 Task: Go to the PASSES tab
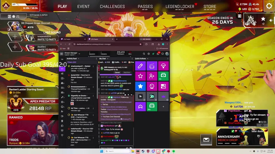(145, 6)
